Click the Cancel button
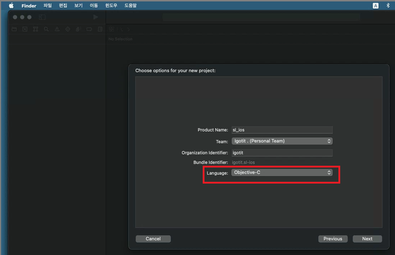The image size is (395, 255). [x=153, y=239]
